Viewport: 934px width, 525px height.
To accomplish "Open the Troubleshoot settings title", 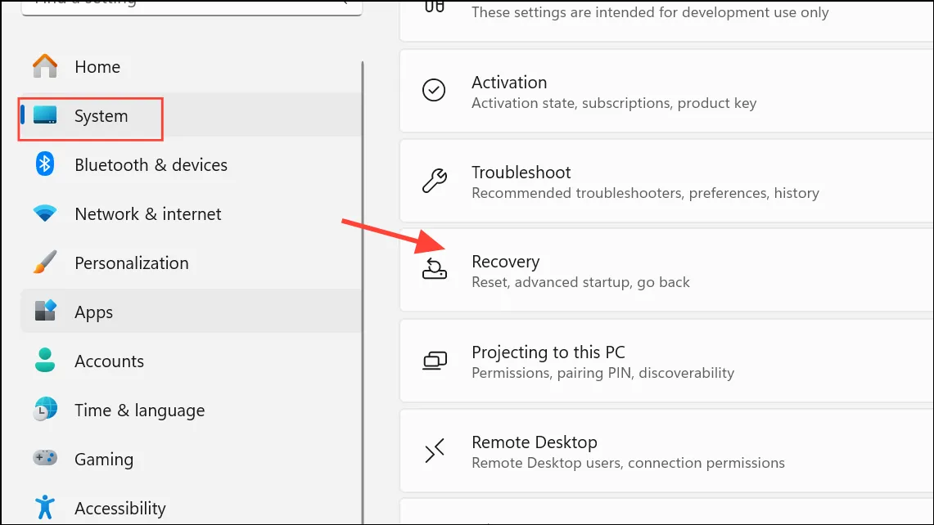I will coord(521,172).
